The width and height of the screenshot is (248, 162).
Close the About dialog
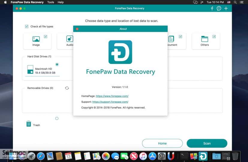[x=77, y=29]
